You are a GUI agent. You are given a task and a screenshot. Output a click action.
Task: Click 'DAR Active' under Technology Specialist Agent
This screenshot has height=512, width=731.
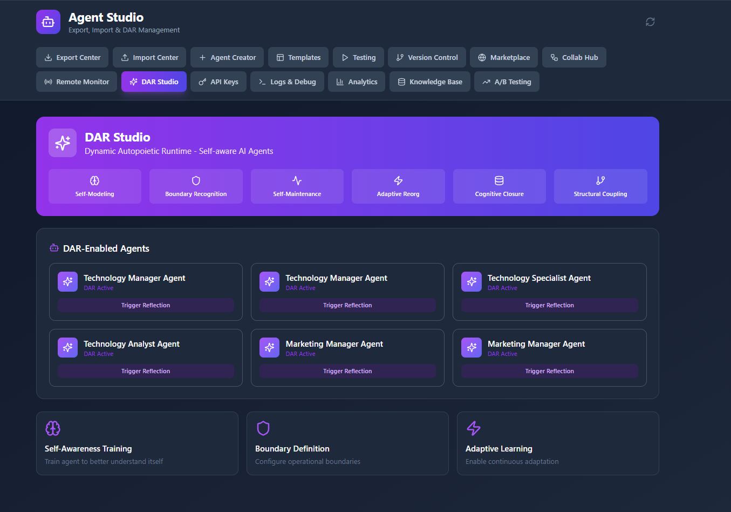[x=502, y=288]
